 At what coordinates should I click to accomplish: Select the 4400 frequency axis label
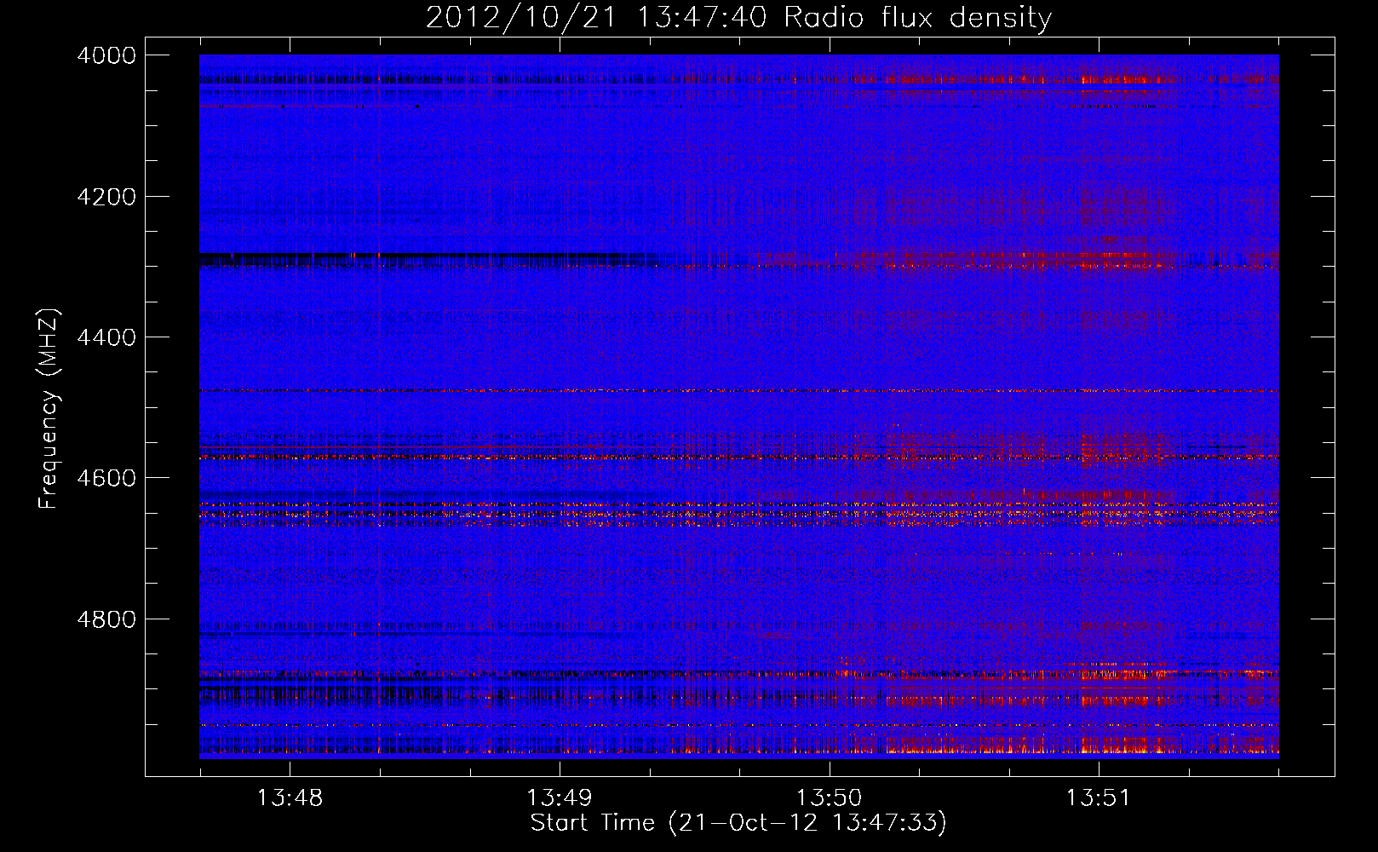pyautogui.click(x=106, y=337)
